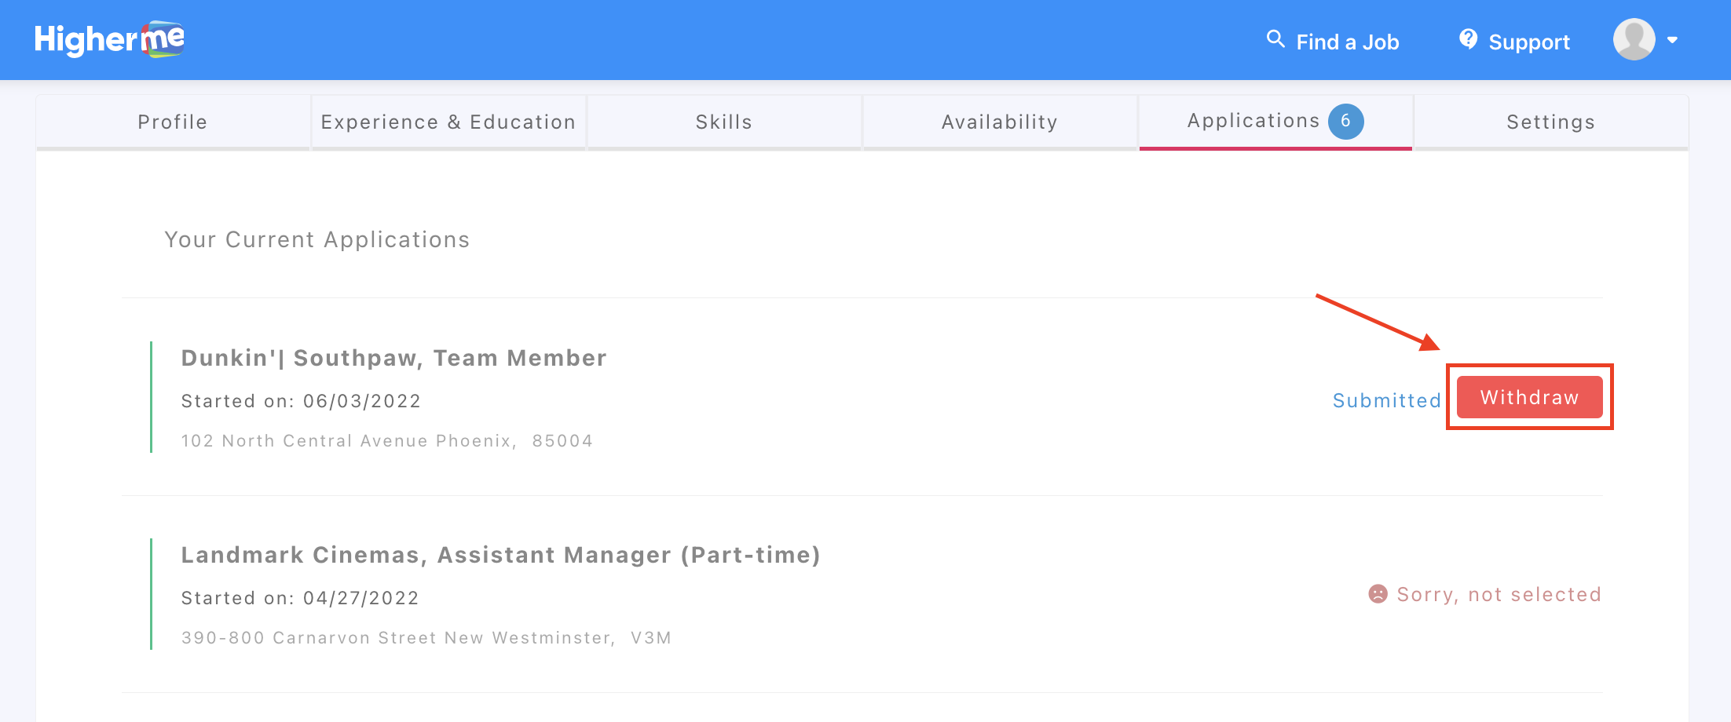Click the user avatar picture
Viewport: 1731px width, 722px height.
1634,39
